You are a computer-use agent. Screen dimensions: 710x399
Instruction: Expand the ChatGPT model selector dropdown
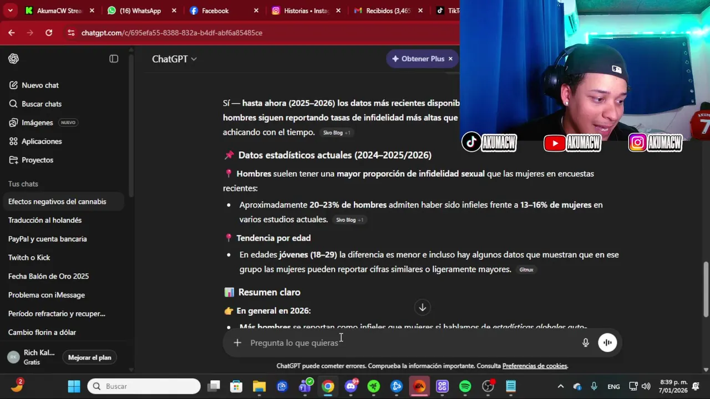tap(174, 59)
